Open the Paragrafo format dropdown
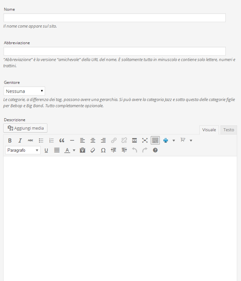This screenshot has width=241, height=281. [23, 150]
